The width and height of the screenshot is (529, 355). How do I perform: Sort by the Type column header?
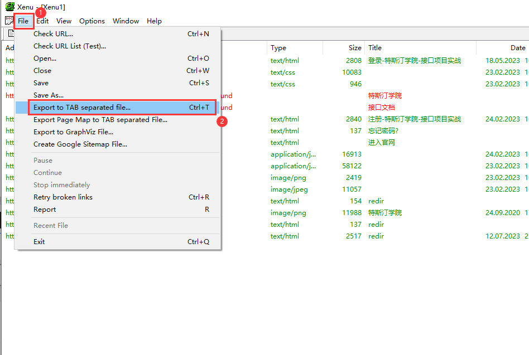click(x=295, y=48)
